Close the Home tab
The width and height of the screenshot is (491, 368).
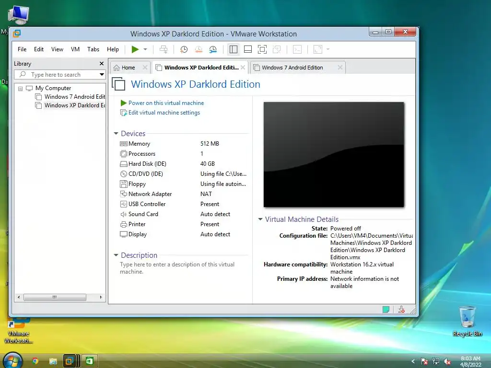click(x=145, y=67)
